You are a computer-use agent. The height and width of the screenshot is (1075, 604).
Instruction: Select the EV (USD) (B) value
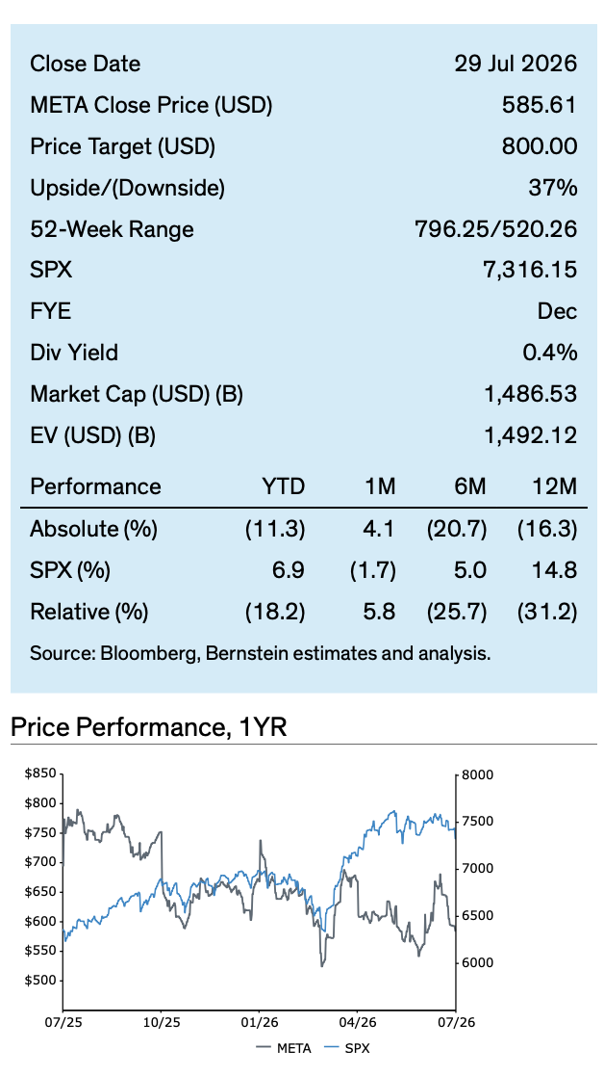(x=530, y=435)
